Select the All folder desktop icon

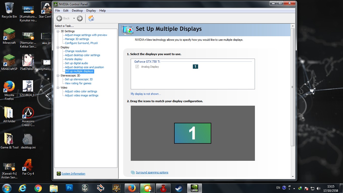pyautogui.click(x=9, y=115)
